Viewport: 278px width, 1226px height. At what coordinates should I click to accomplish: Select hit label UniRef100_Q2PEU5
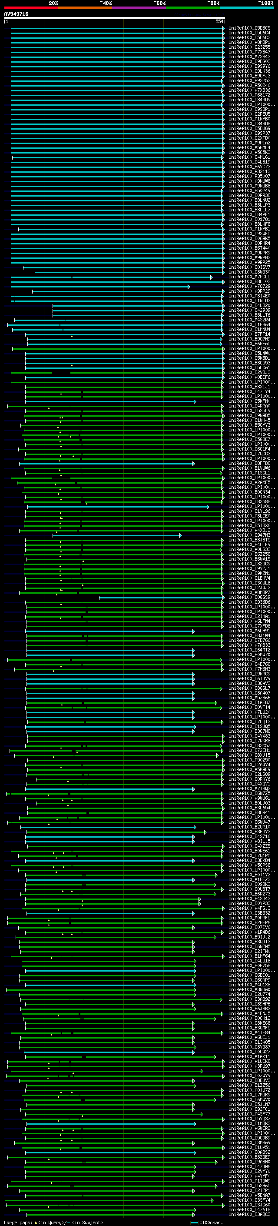coord(249,115)
